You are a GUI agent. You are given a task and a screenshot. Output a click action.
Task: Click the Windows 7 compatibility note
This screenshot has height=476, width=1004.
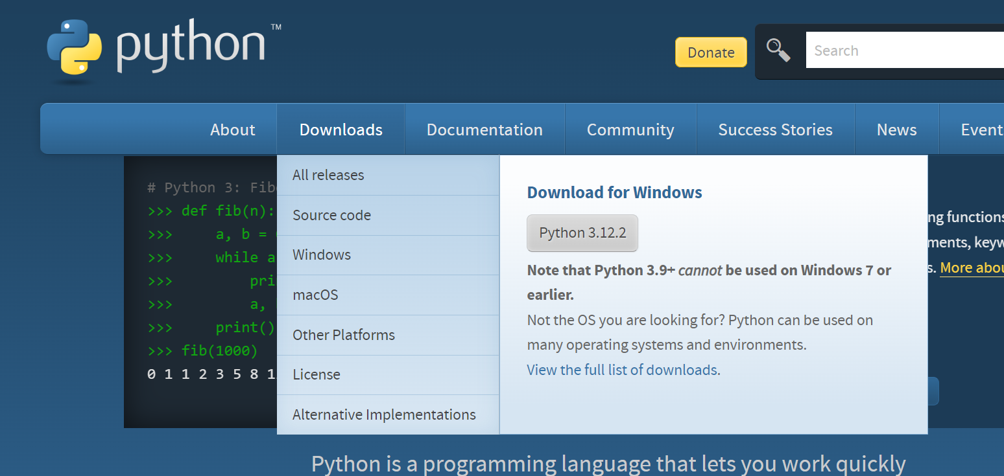[x=709, y=282]
